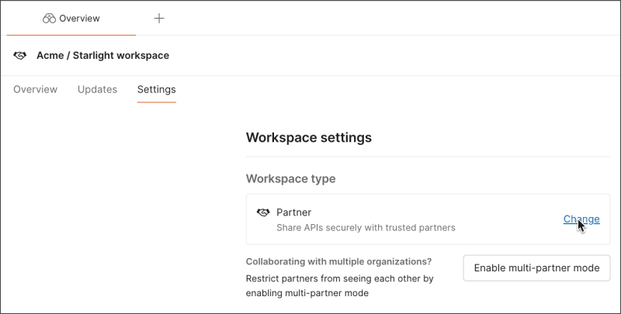This screenshot has width=621, height=314.
Task: Switch to the Overview sub-tab below the workspace name
Action: [x=35, y=89]
